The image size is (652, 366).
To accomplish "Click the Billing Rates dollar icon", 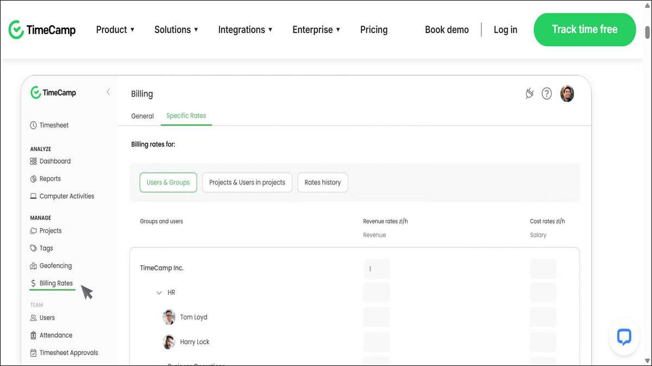I will click(34, 283).
